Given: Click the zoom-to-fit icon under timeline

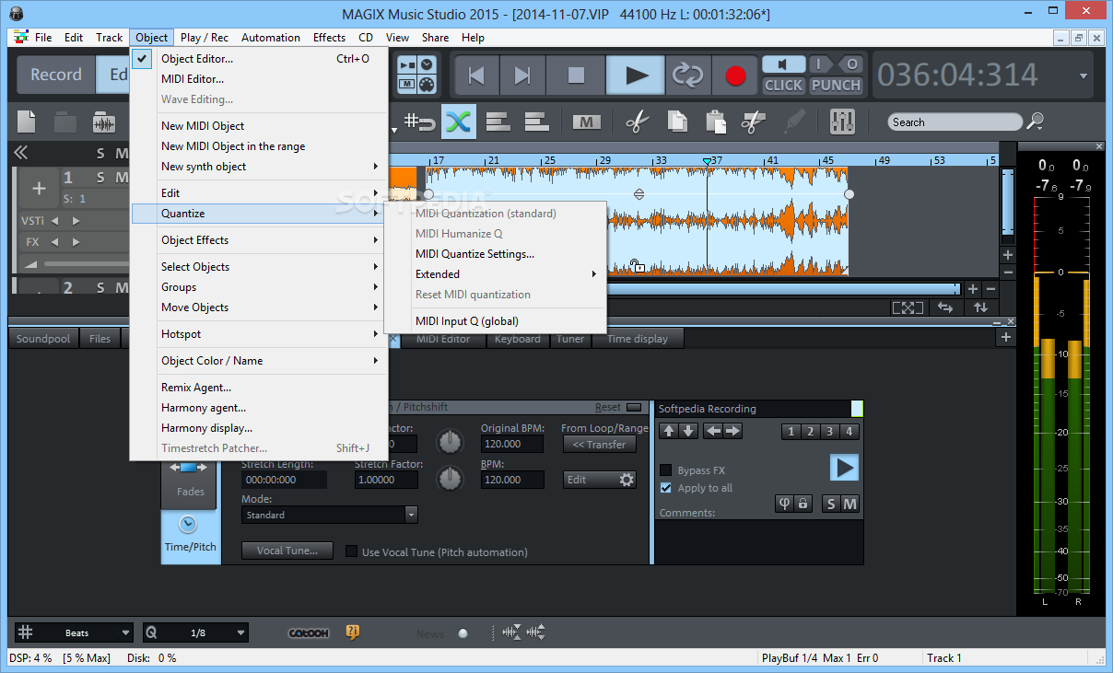Looking at the screenshot, I should 908,307.
